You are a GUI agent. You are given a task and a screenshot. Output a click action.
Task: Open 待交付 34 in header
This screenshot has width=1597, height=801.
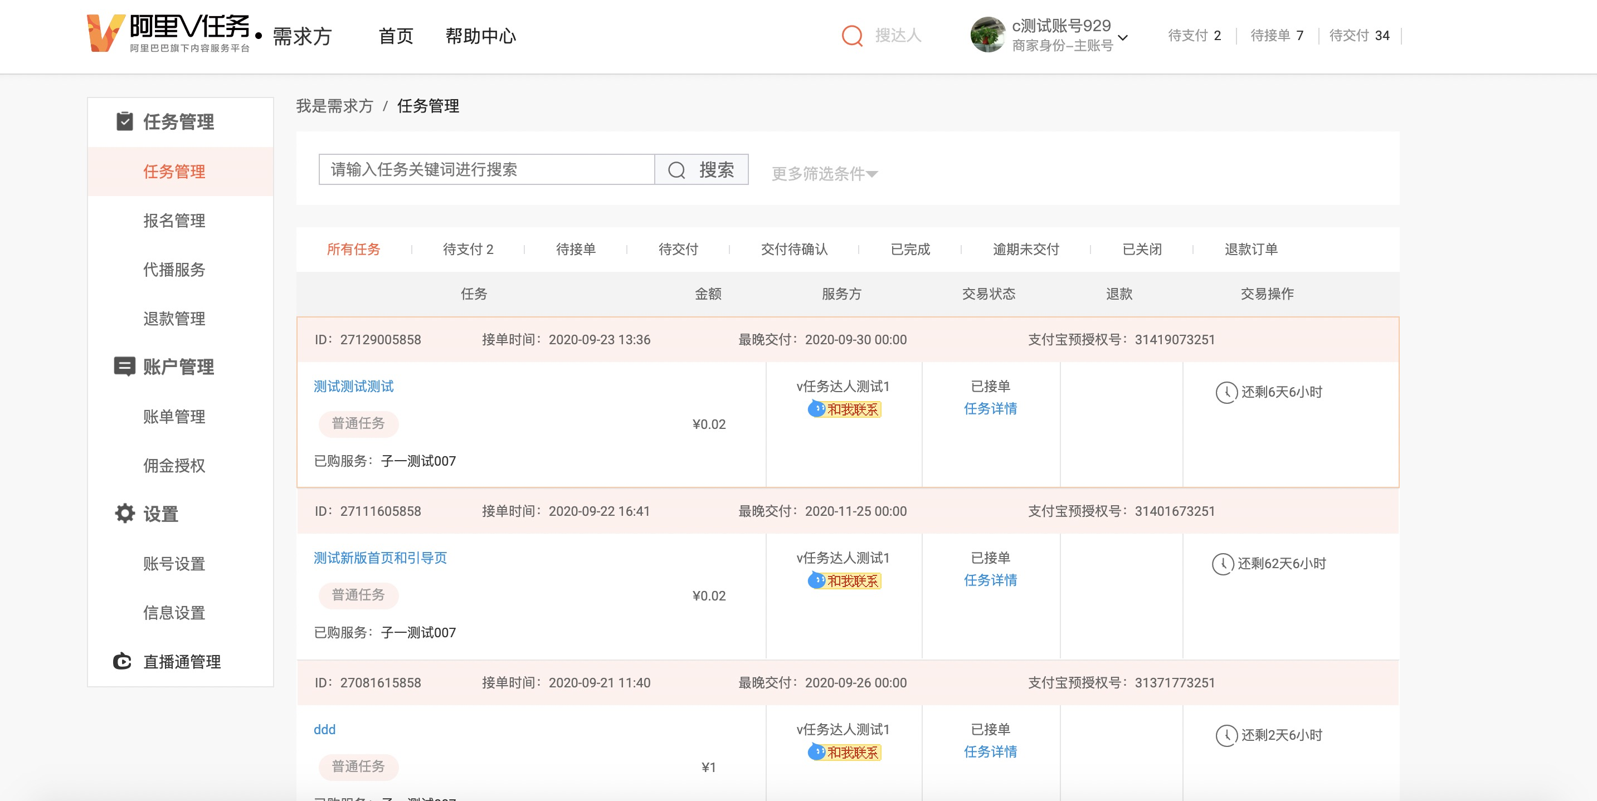1359,35
